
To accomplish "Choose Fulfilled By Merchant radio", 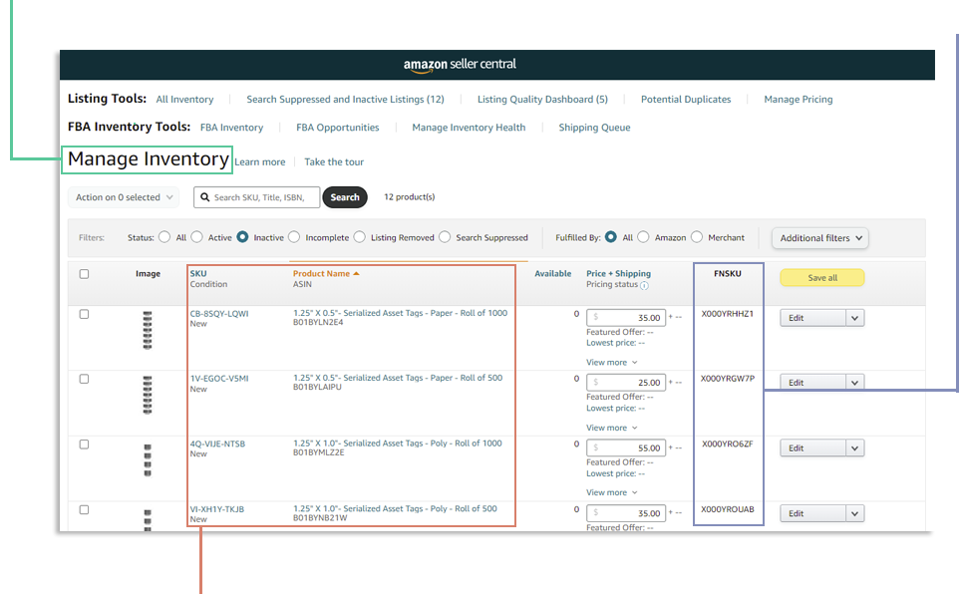I will [x=697, y=237].
